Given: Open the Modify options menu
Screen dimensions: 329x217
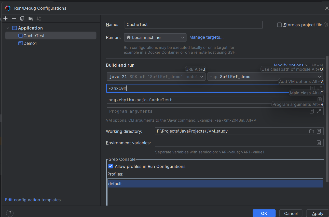Looking at the screenshot, I should [x=291, y=65].
